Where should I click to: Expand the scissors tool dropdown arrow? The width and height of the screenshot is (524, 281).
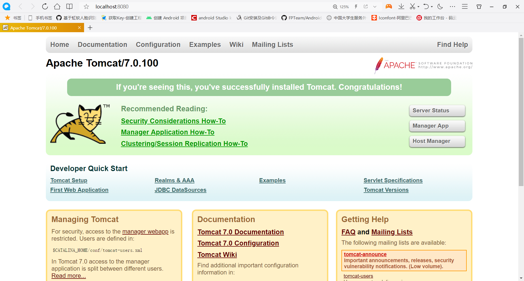point(418,7)
